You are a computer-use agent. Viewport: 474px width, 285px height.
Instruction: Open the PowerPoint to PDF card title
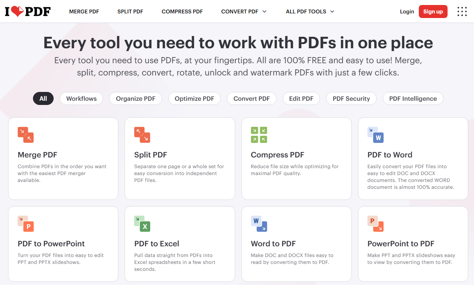pos(401,244)
